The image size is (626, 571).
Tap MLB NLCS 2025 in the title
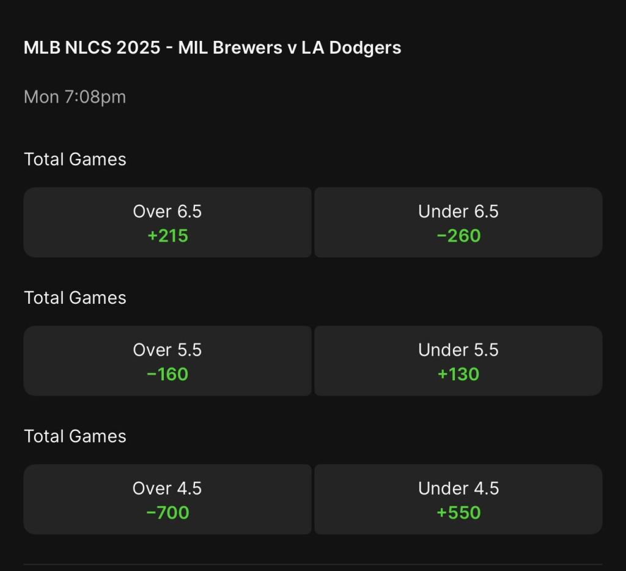pyautogui.click(x=93, y=48)
